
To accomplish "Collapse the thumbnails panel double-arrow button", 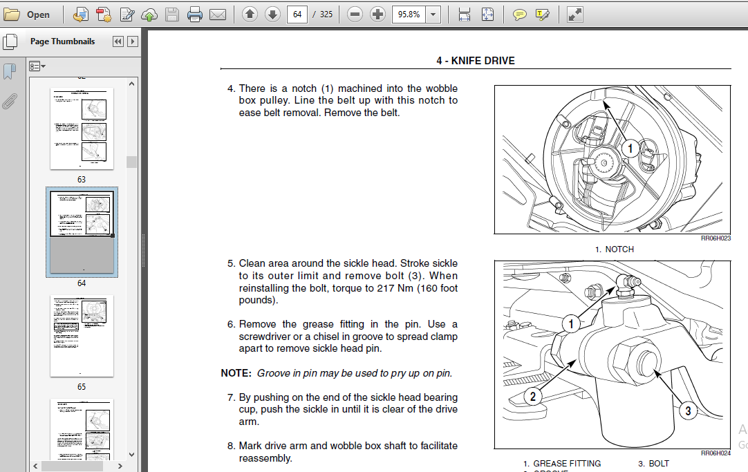I will (x=118, y=41).
